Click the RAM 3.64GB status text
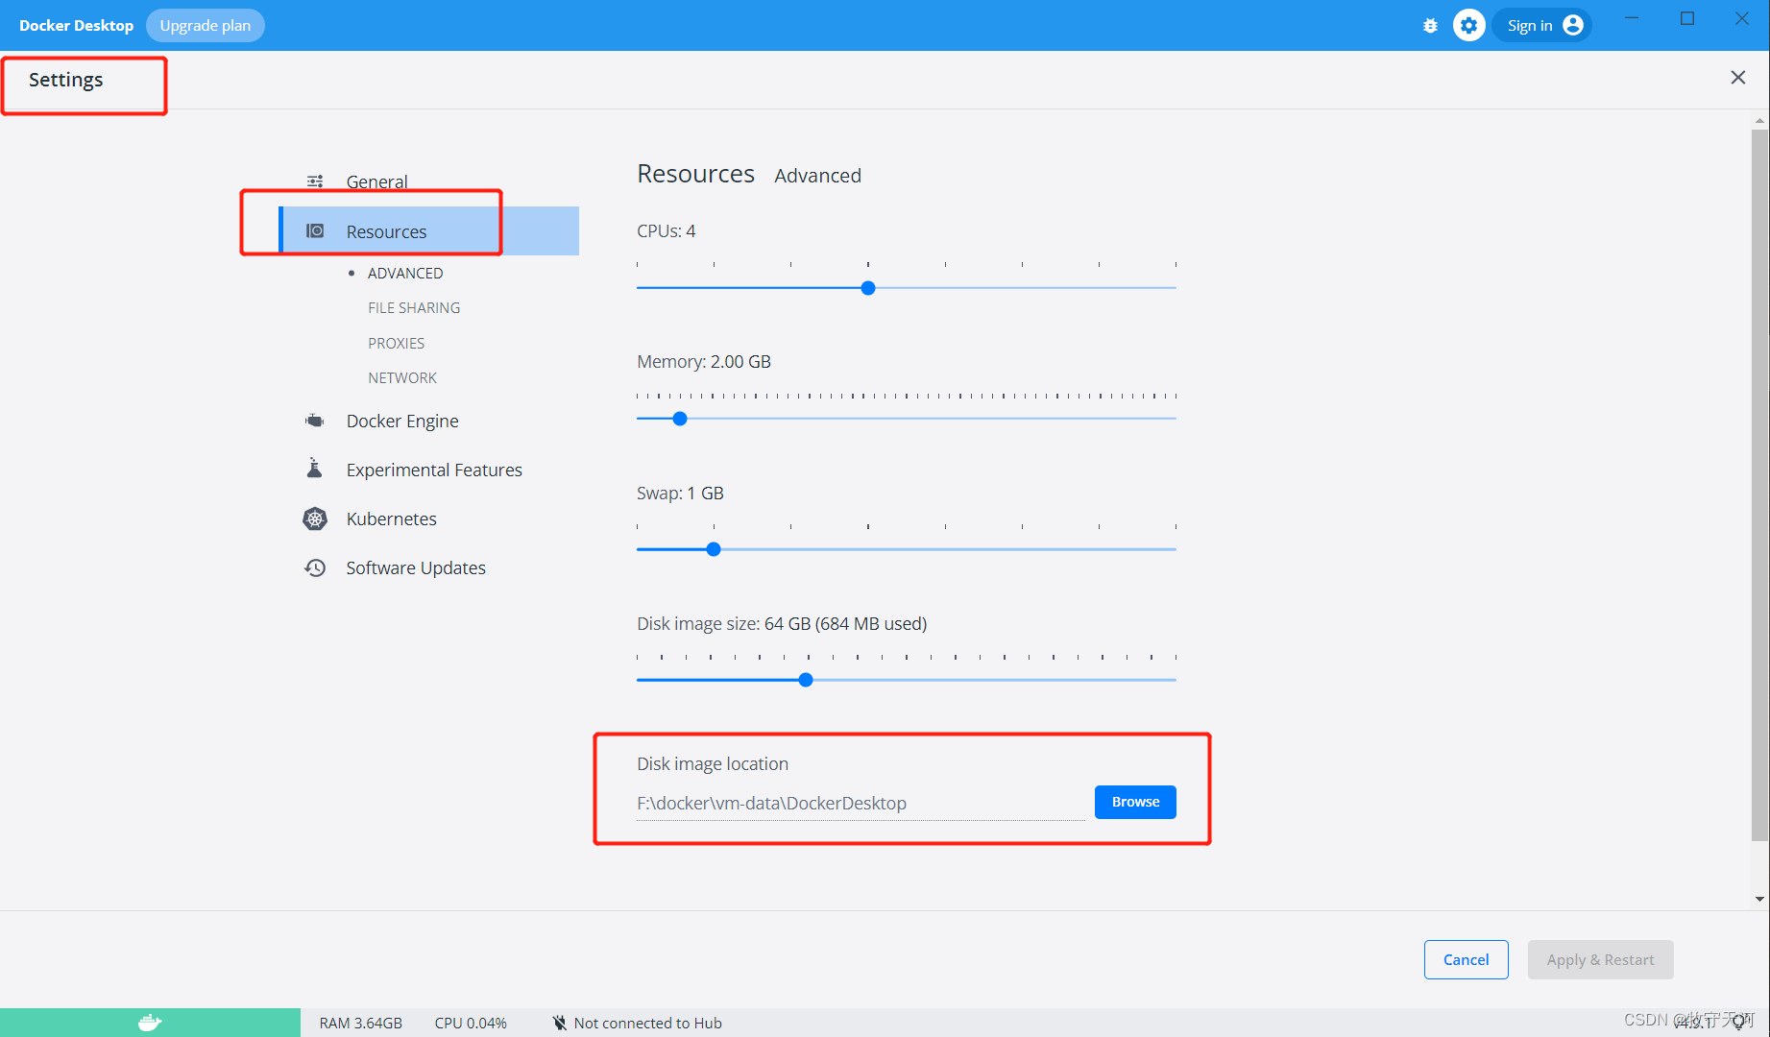The height and width of the screenshot is (1037, 1770). tap(361, 1023)
